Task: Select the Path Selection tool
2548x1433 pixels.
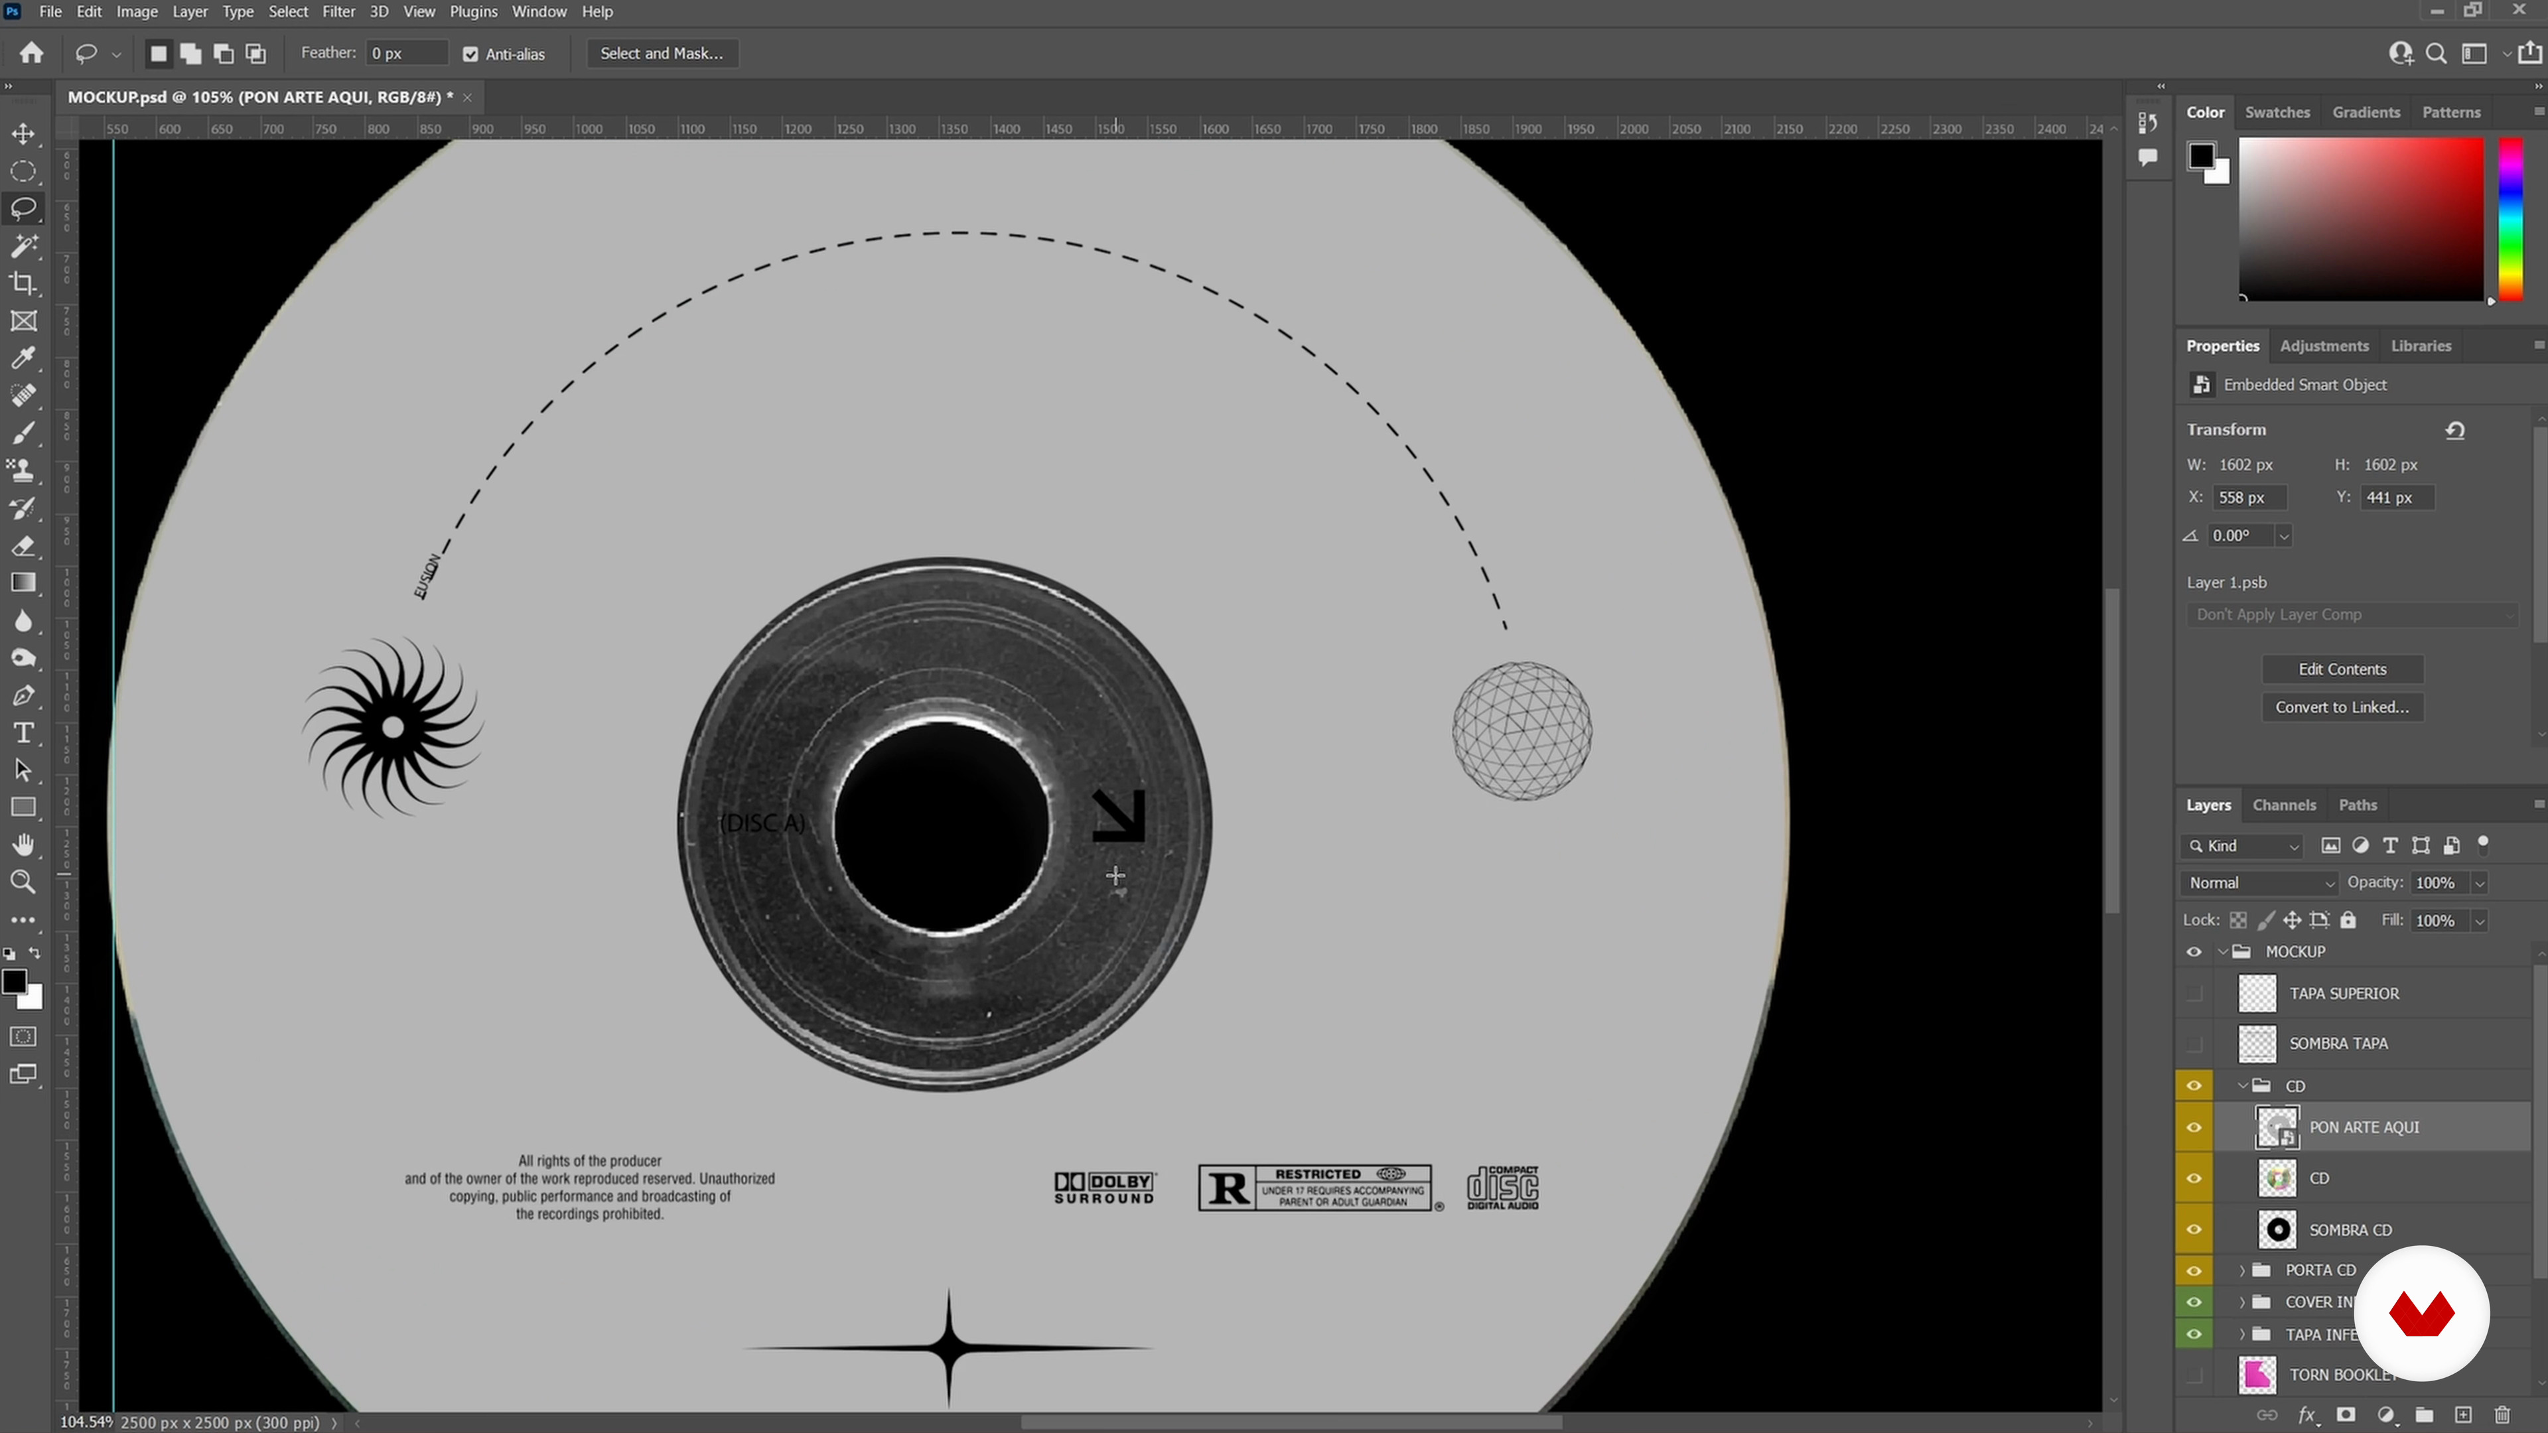Action: tap(23, 770)
